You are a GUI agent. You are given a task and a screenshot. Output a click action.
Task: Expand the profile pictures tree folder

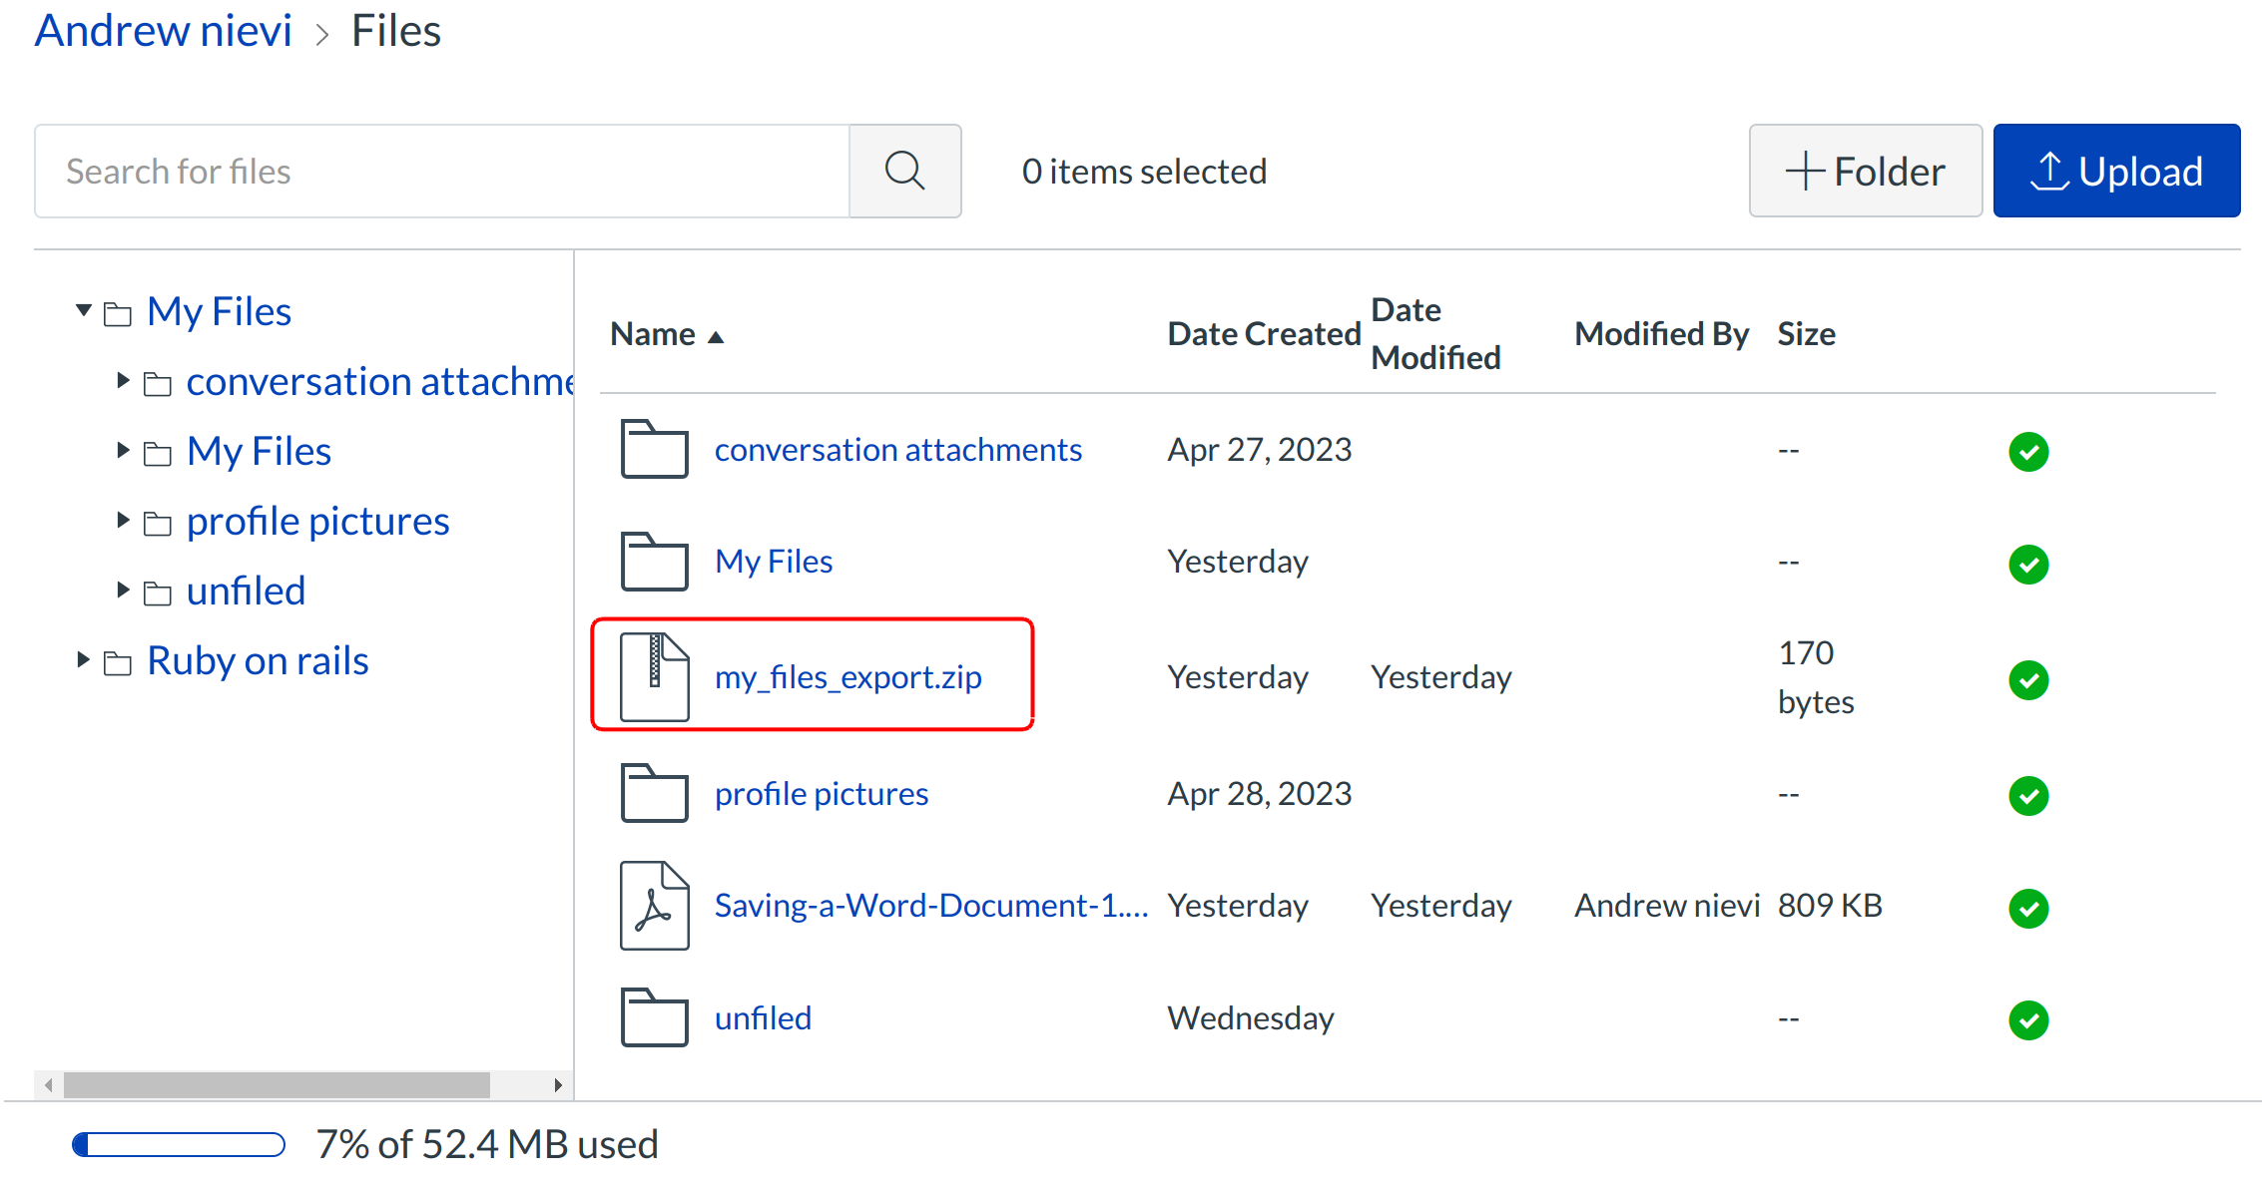(123, 520)
